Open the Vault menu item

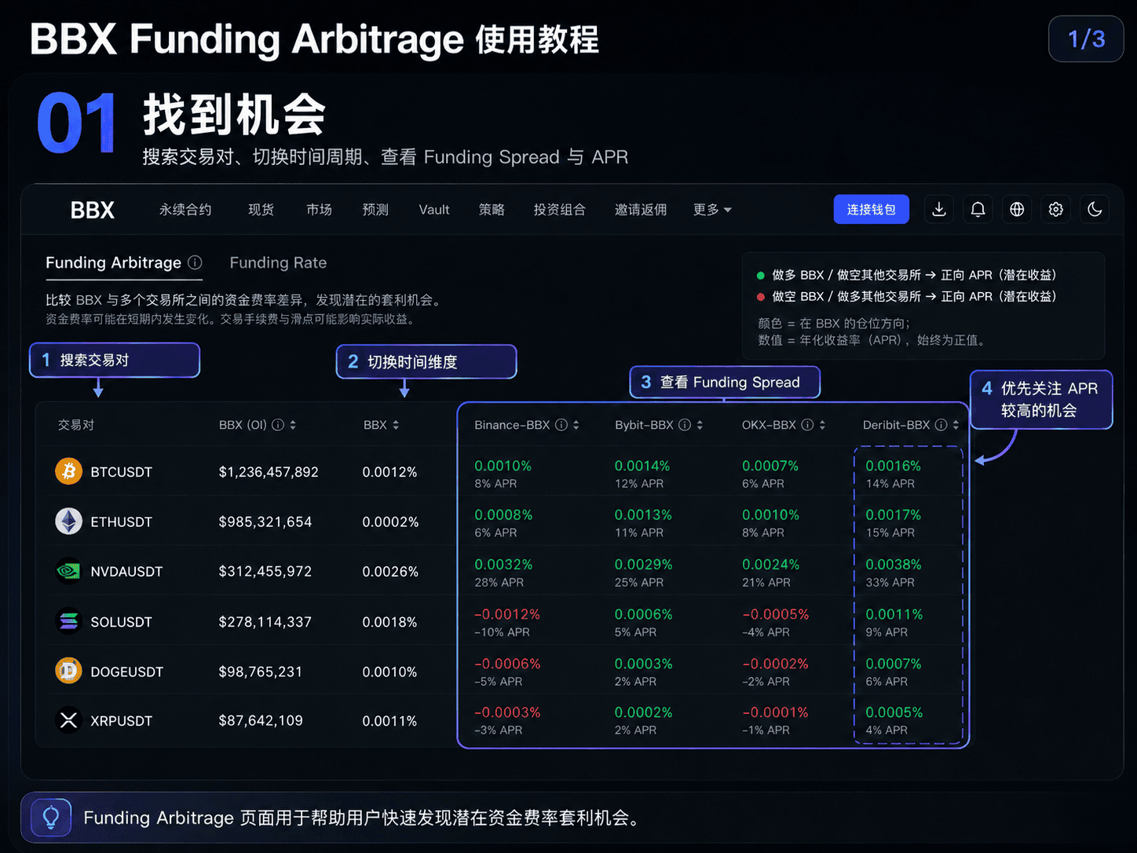tap(434, 210)
